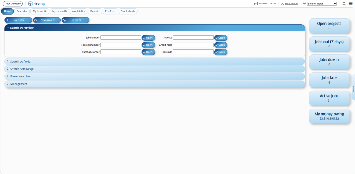Open the Jobs due in tile
This screenshot has height=174, width=355.
point(329,62)
